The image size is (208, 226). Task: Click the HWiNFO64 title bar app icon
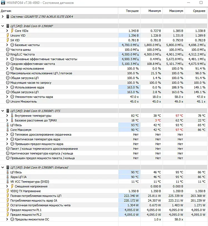3,2
